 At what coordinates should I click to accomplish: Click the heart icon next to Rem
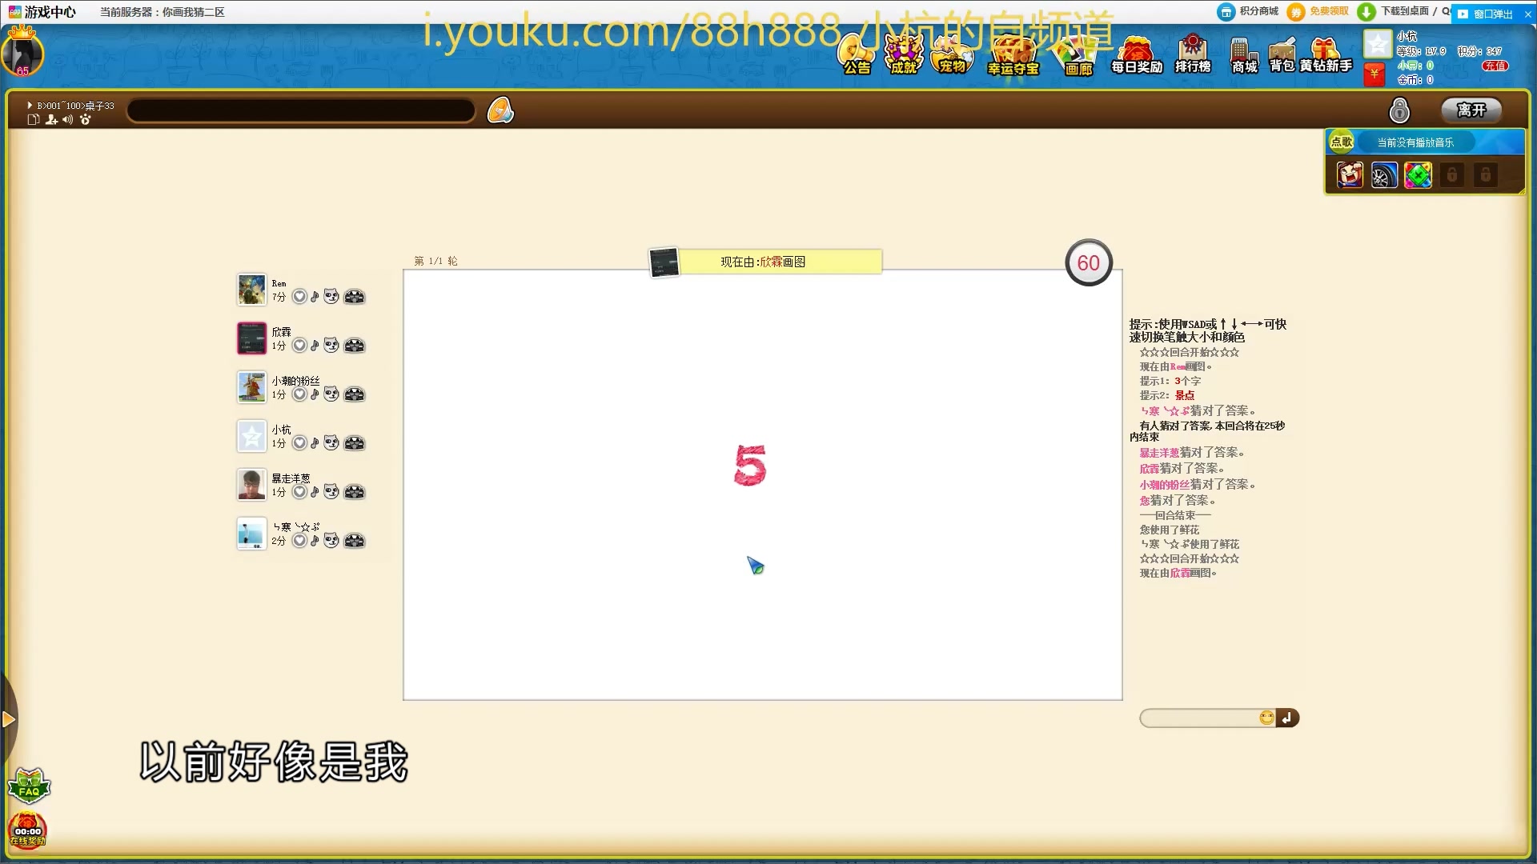299,297
